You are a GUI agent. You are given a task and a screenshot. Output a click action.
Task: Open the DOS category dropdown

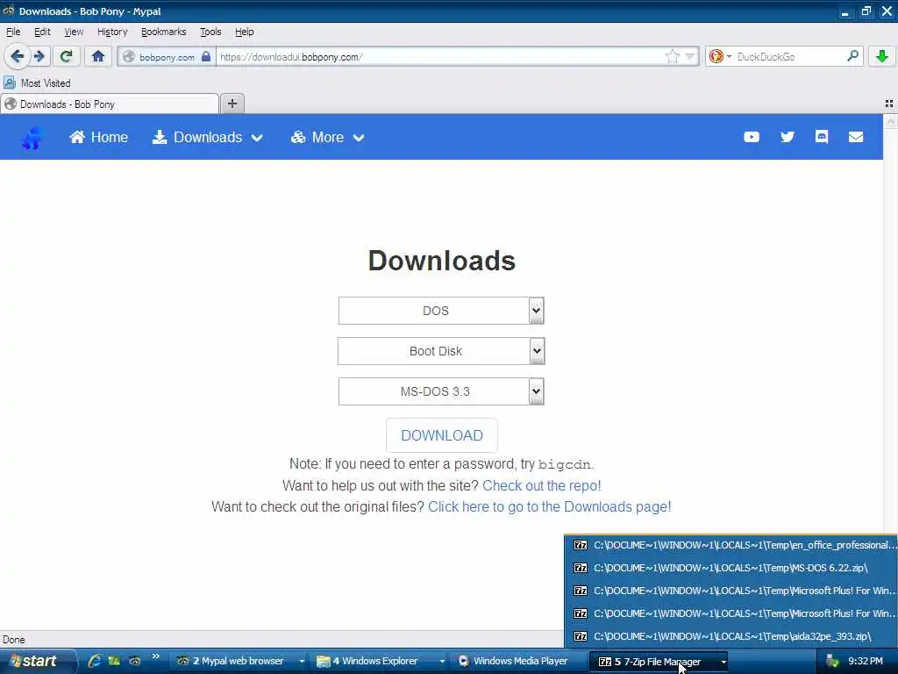[x=441, y=311]
